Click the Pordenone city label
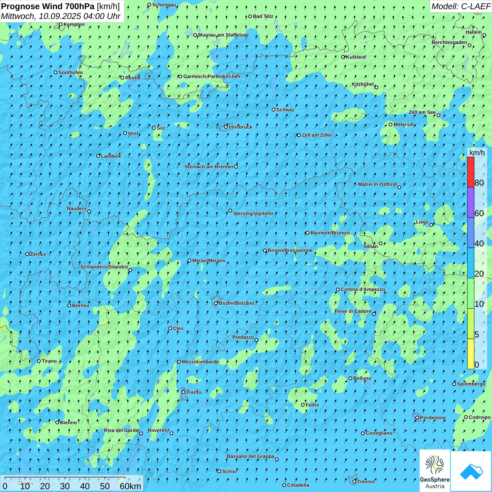 [x=433, y=417]
